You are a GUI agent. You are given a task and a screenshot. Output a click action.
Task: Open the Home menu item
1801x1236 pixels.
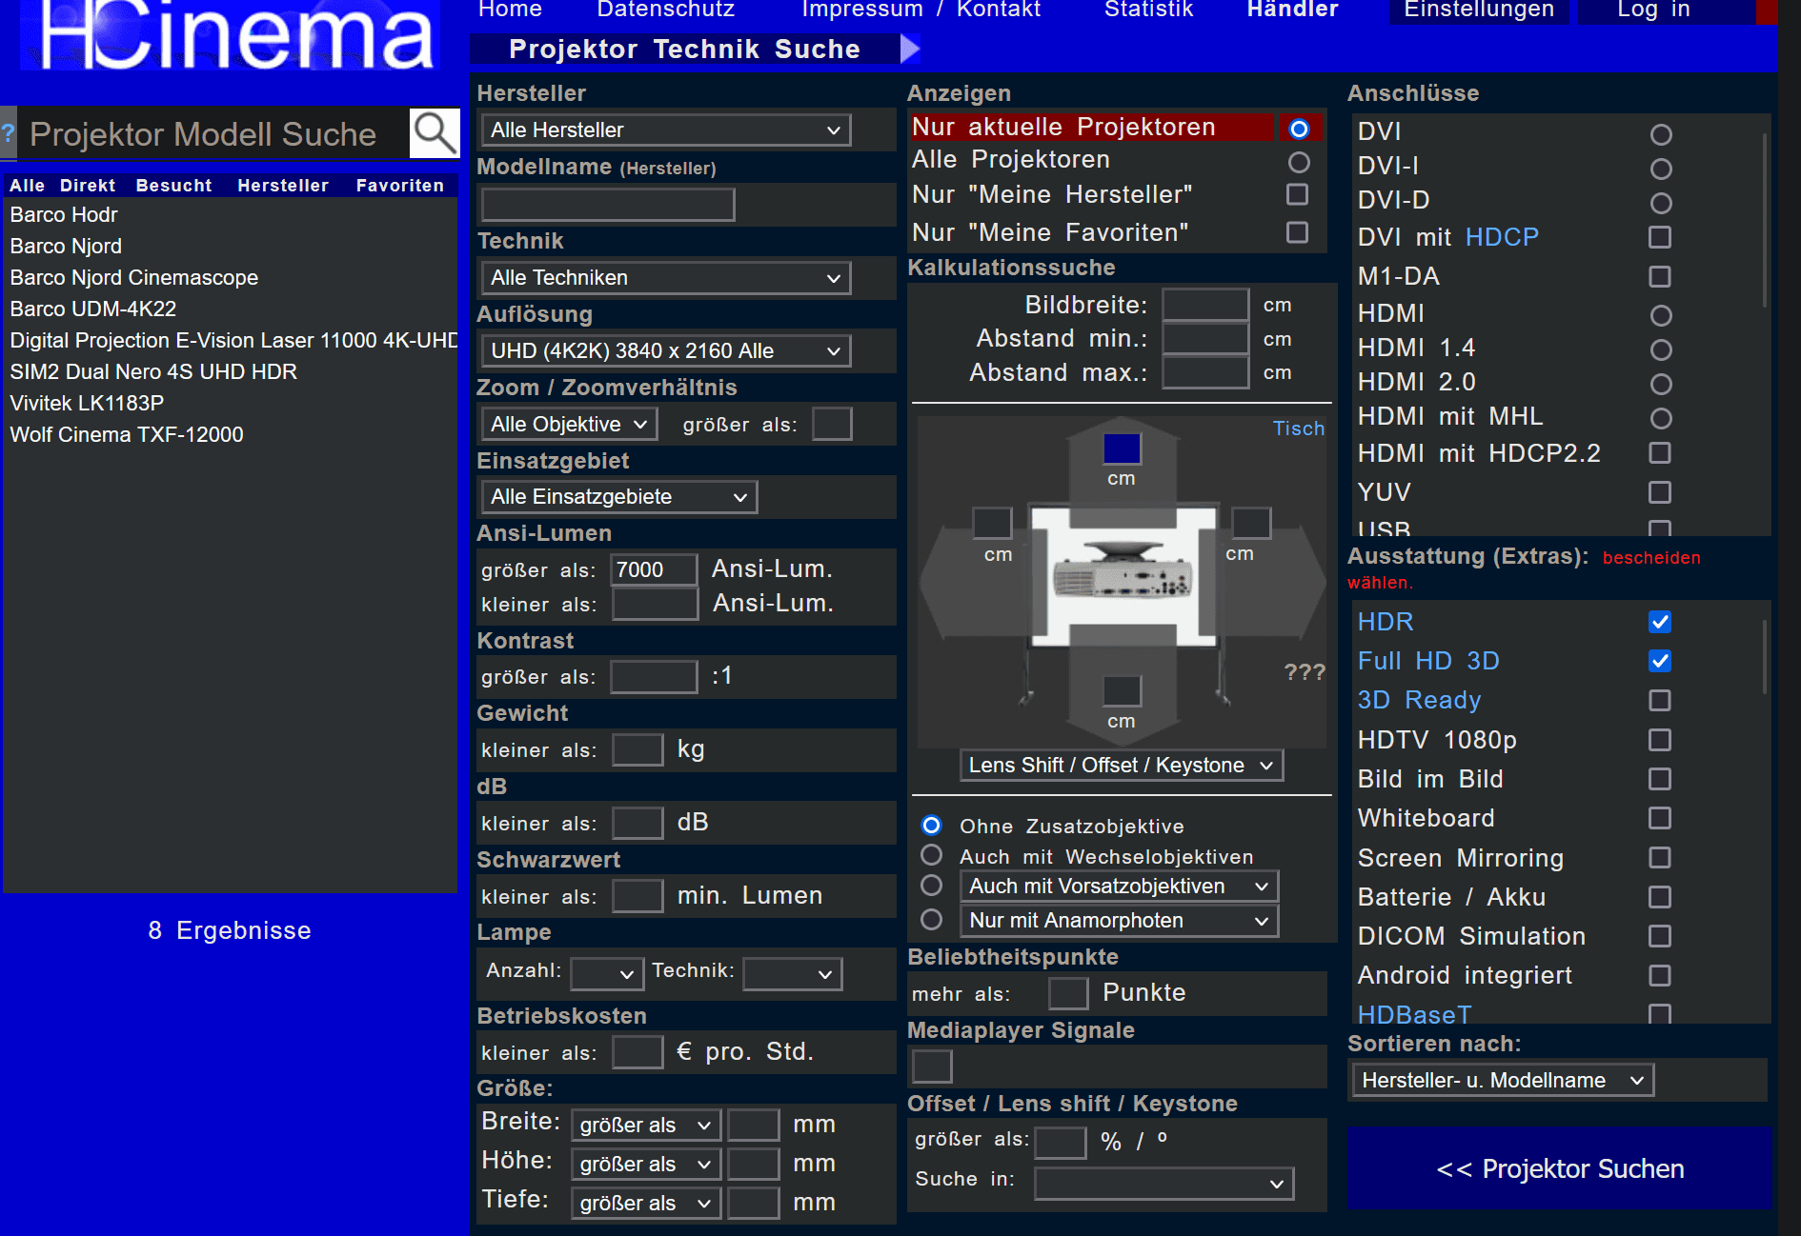510,10
